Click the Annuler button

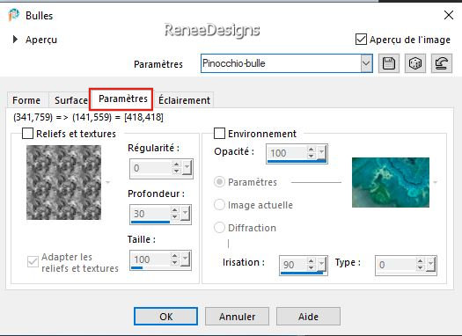(x=238, y=317)
